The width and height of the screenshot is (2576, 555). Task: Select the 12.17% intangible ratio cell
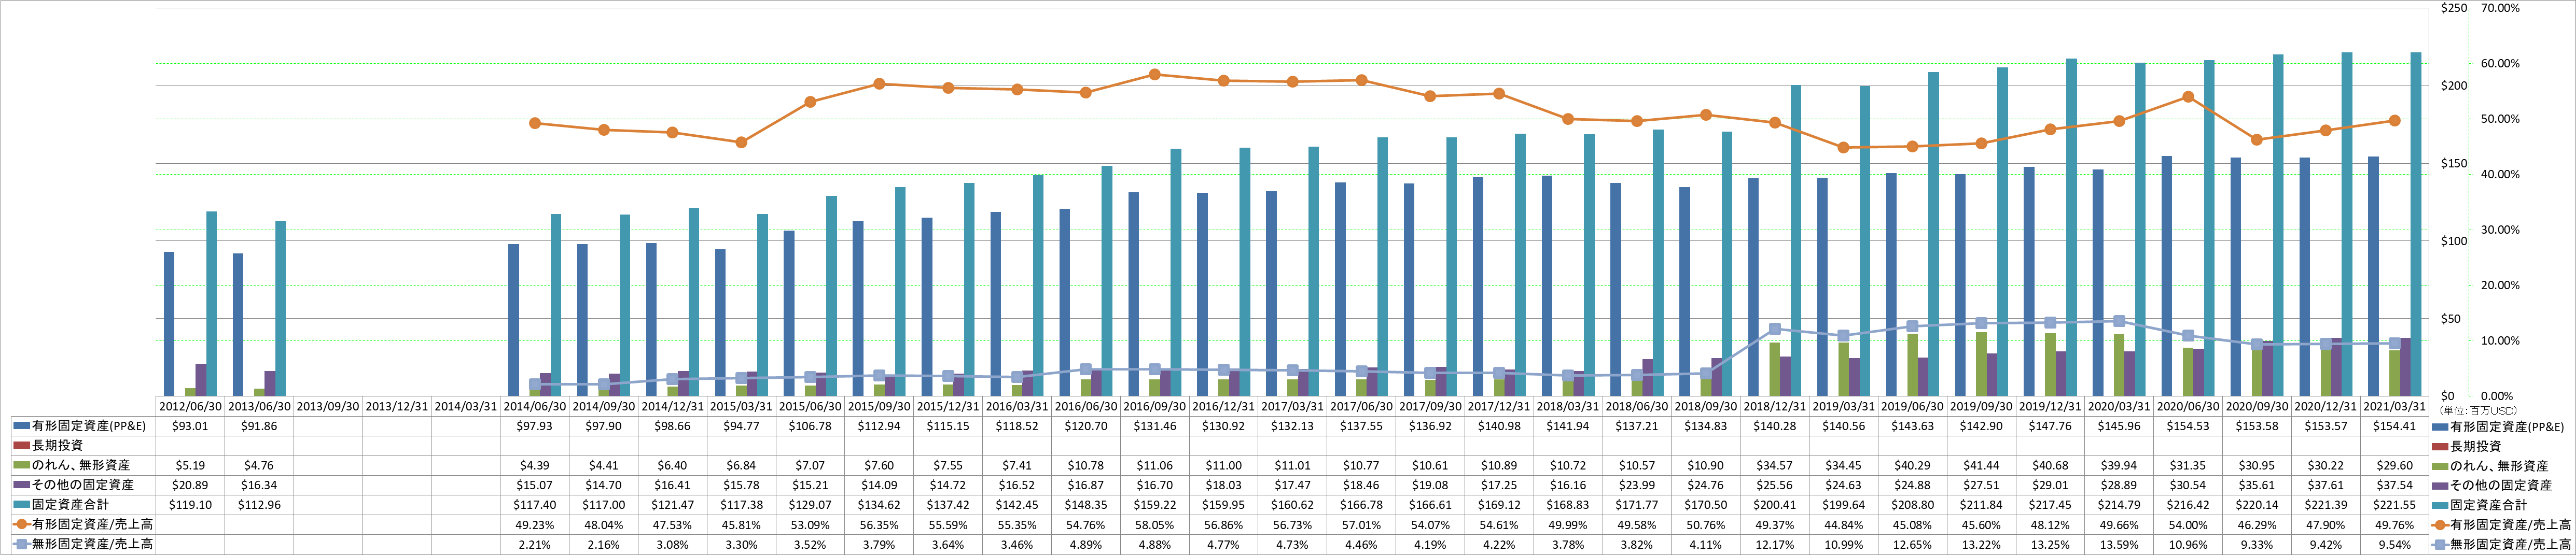[1775, 545]
